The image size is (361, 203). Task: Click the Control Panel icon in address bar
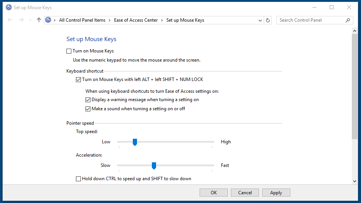[48, 20]
